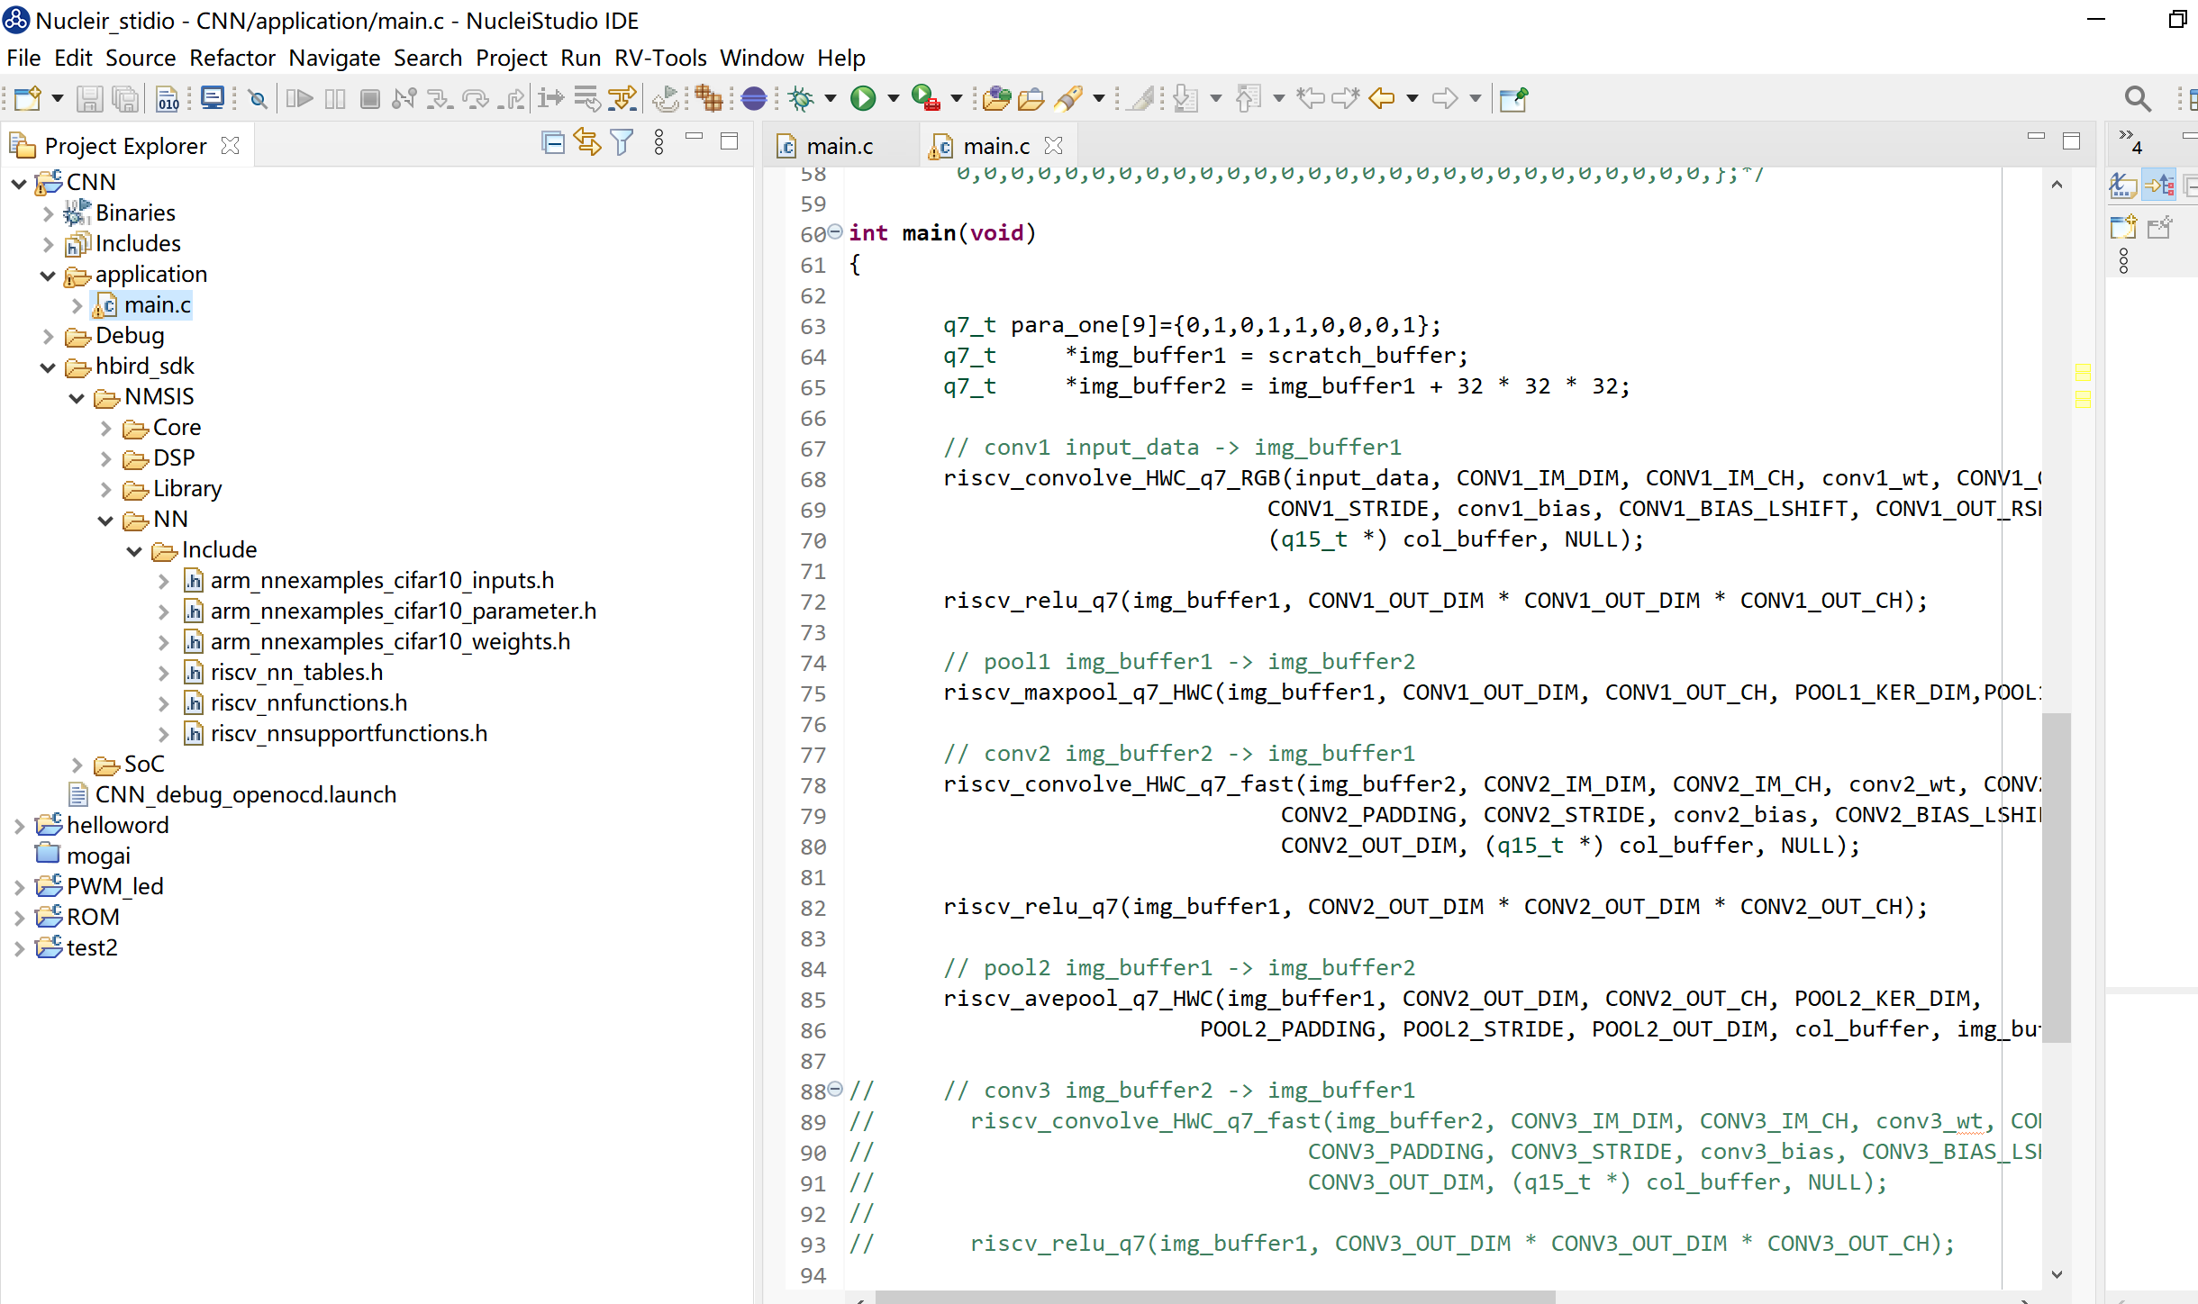Click the Pin Editor icon
Viewport: 2198px width, 1304px height.
1513,98
